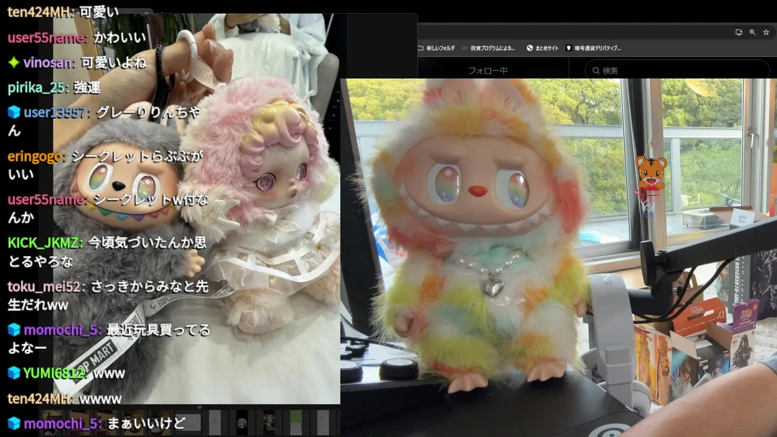
Task: Select the dark thumbnail with a round object
Action: click(x=242, y=422)
